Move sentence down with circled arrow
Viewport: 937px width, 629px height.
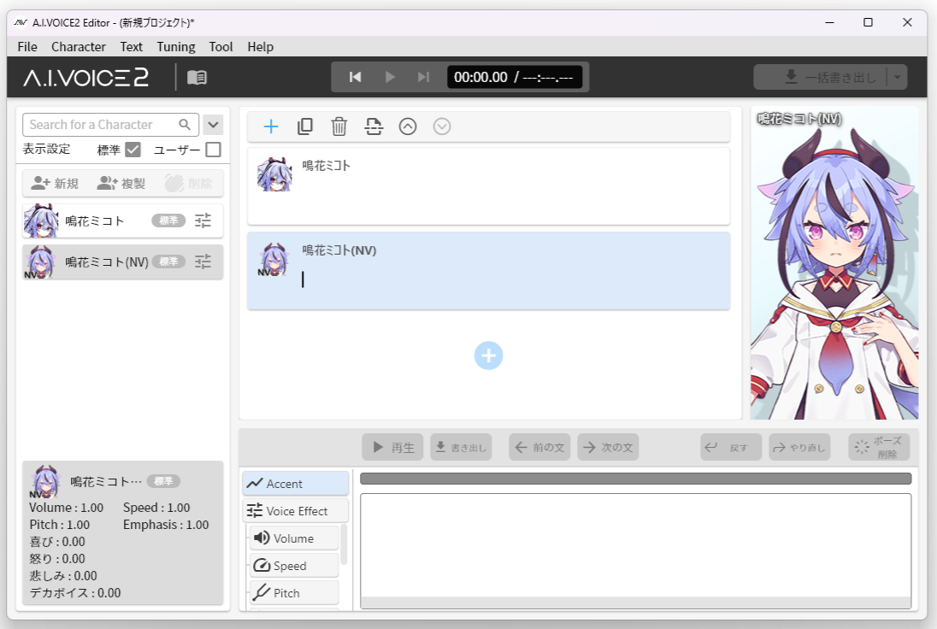[442, 126]
